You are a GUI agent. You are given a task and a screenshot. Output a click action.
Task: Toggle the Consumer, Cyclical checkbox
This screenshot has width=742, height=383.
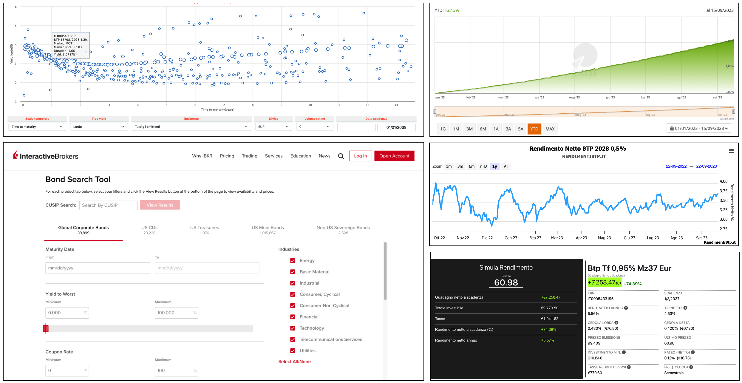point(293,294)
